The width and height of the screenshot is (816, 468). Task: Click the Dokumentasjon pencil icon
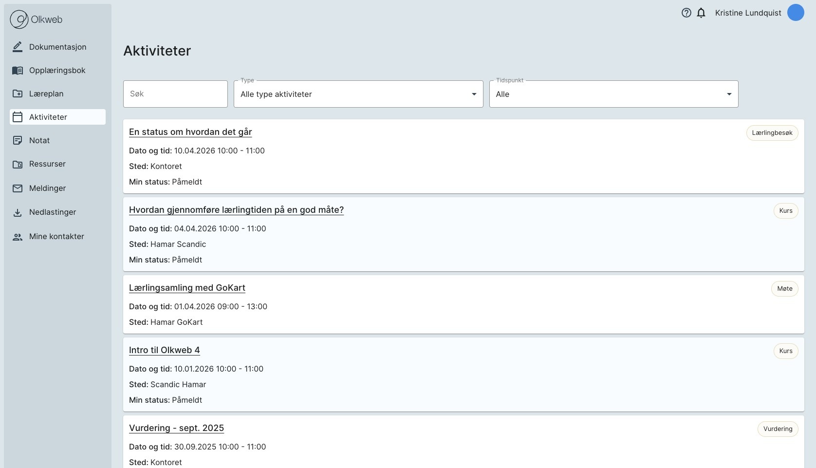point(18,47)
